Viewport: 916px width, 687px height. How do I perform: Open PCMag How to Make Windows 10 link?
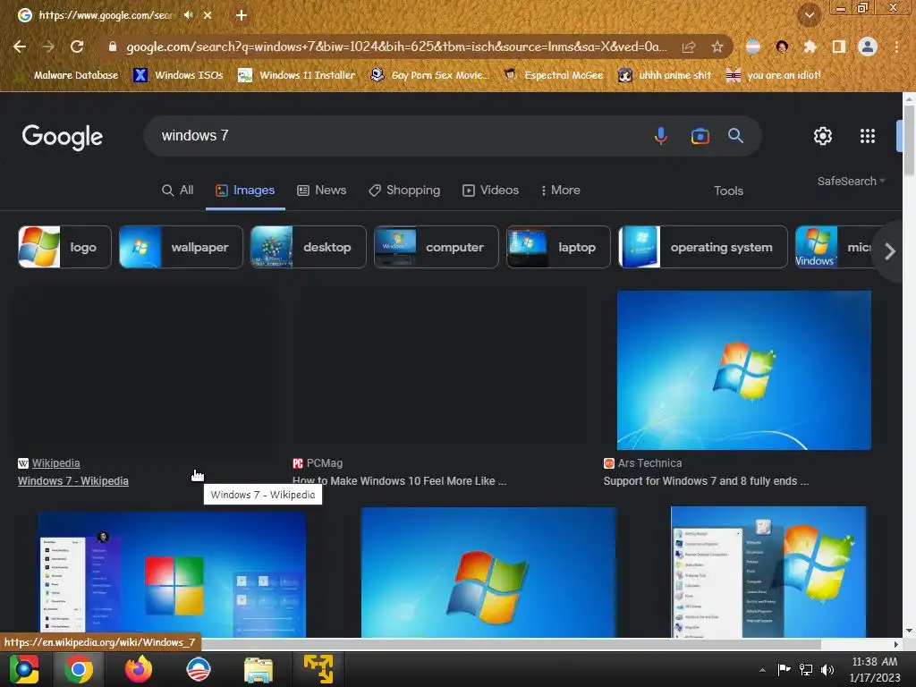coord(399,480)
